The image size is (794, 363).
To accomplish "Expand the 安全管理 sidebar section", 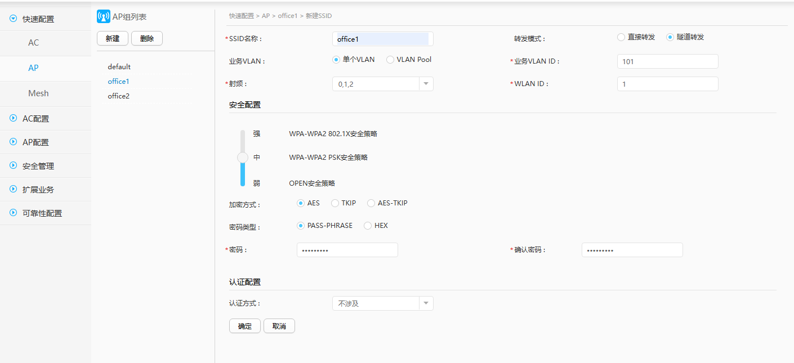I will [x=13, y=165].
